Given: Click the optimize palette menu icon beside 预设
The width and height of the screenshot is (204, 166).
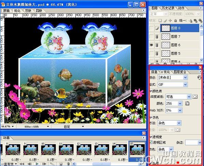Looking at the screenshot, I should point(199,77).
